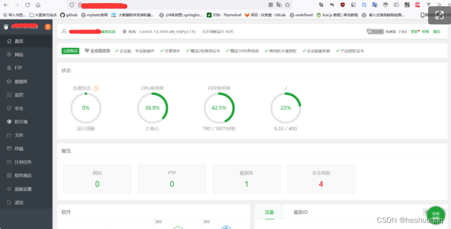Open the github bookmark
451x229 pixels.
click(x=69, y=15)
